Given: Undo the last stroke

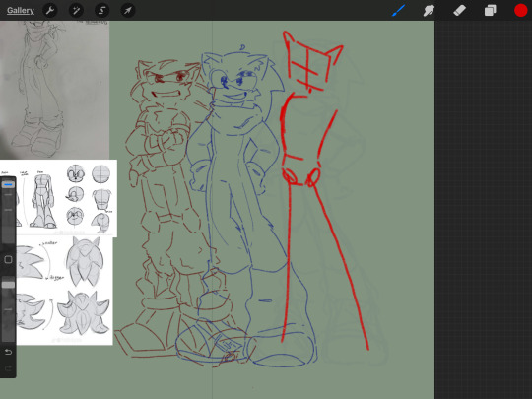Looking at the screenshot, I should 8,352.
